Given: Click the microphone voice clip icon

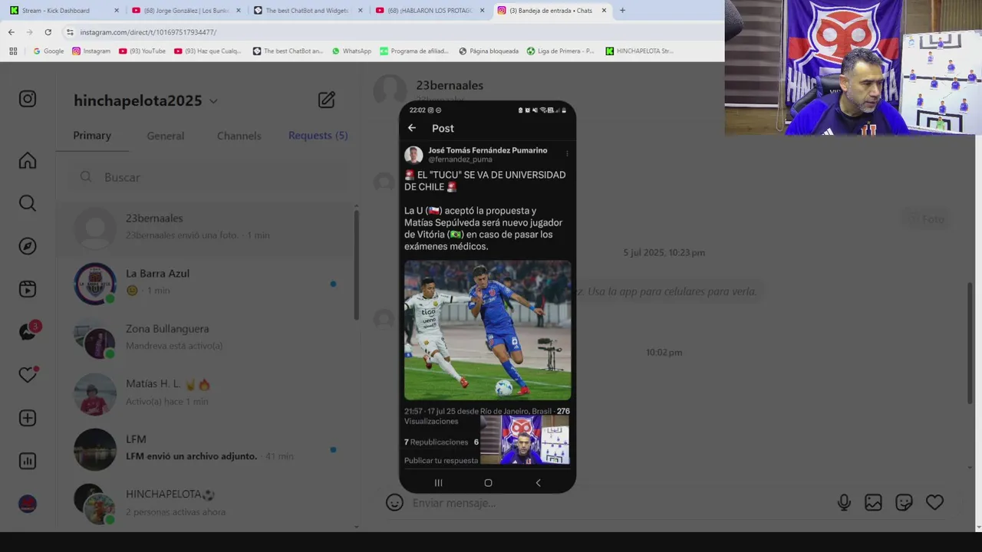Looking at the screenshot, I should [x=844, y=502].
